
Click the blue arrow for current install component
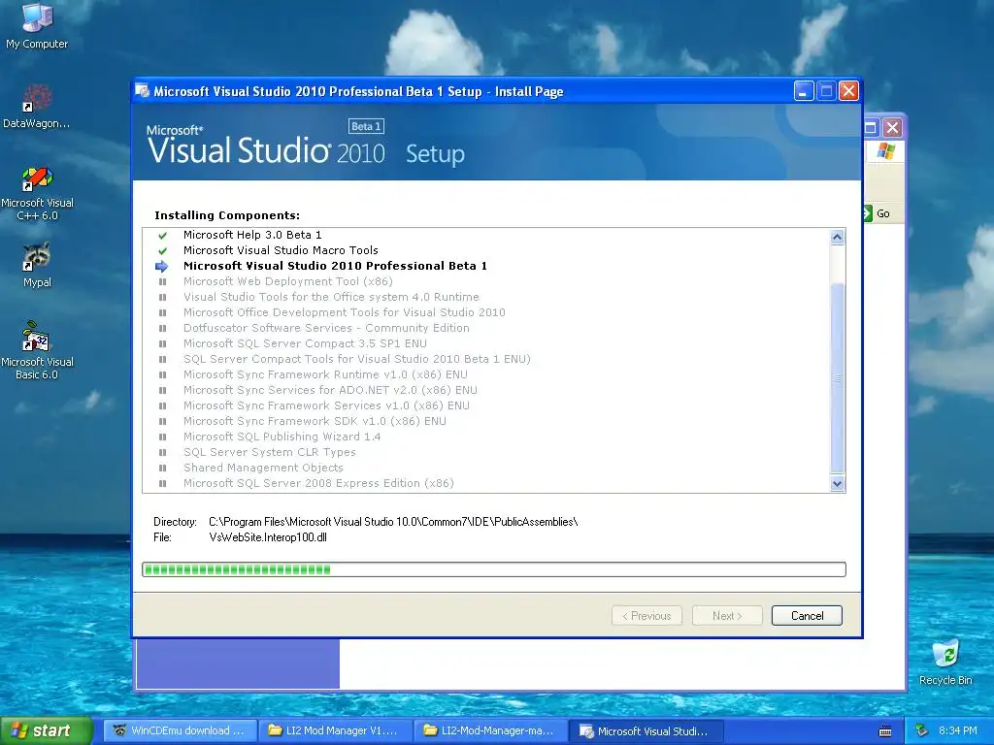tap(162, 266)
